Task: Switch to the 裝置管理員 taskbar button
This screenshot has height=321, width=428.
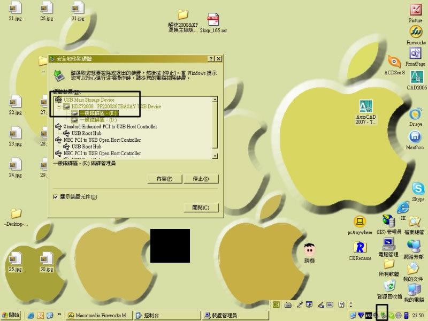Action: click(235, 316)
